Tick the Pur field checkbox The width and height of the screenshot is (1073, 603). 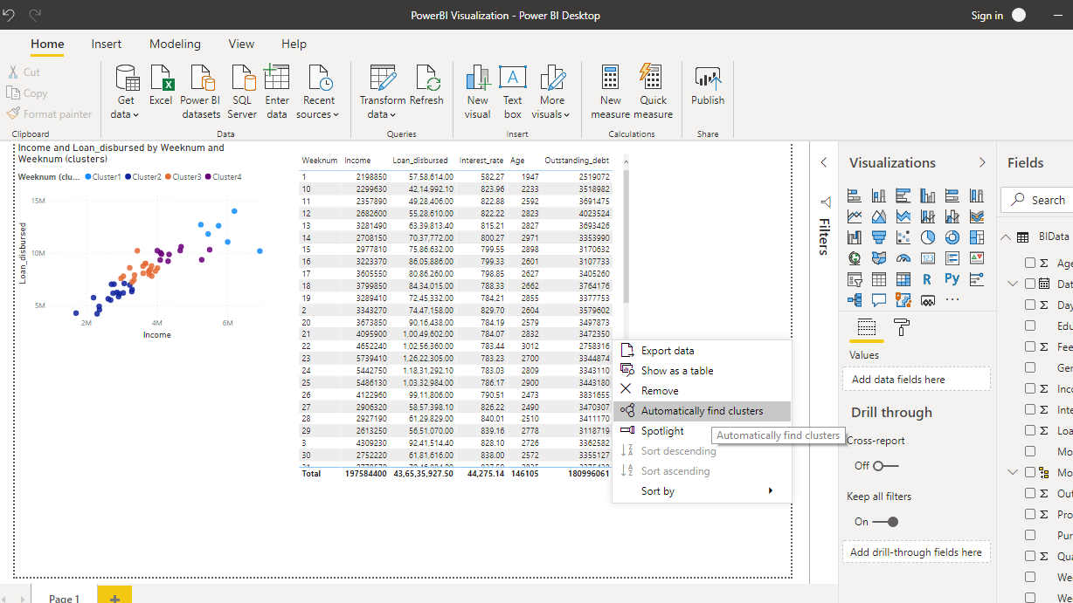point(1030,535)
